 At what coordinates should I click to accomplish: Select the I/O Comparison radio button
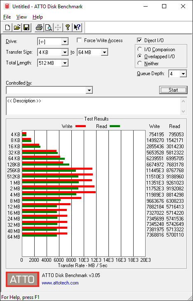140,49
